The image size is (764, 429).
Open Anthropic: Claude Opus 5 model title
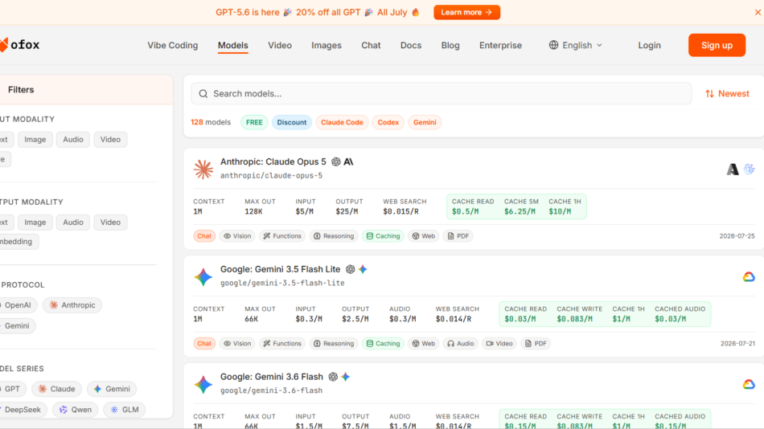click(273, 161)
